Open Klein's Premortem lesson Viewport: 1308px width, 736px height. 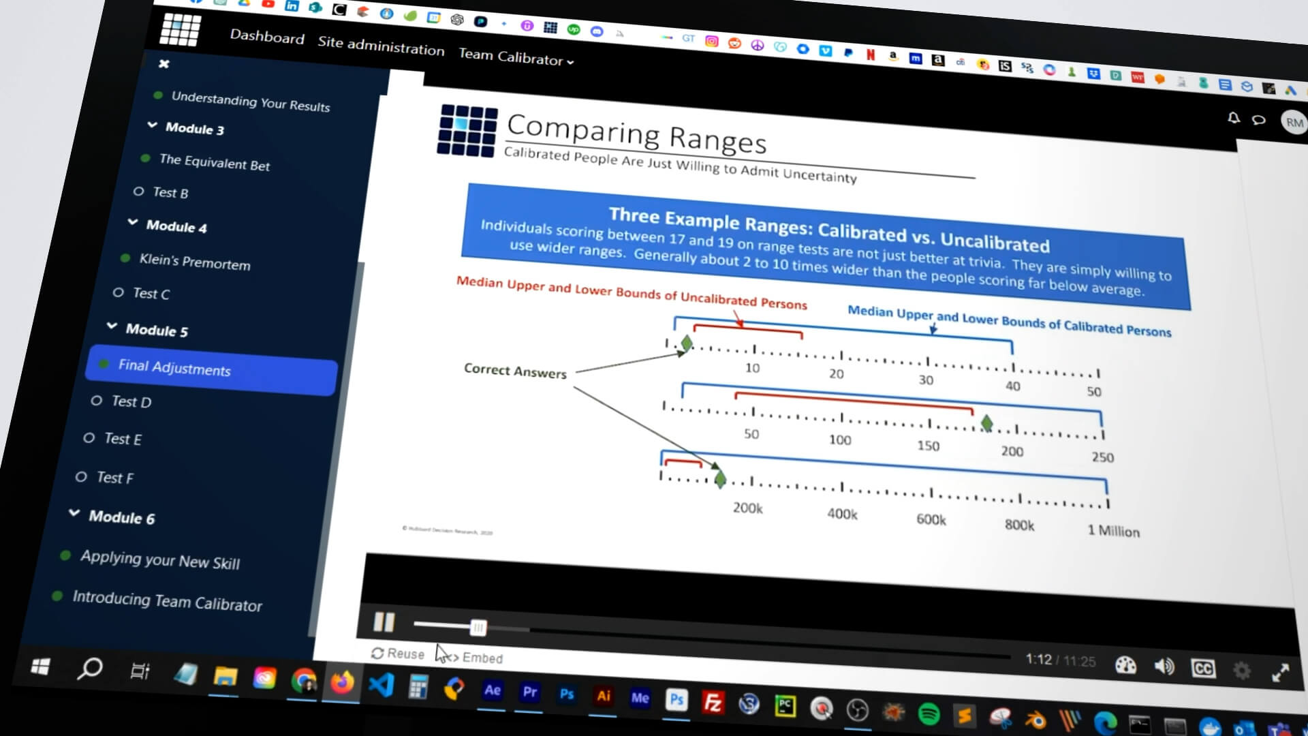[194, 262]
